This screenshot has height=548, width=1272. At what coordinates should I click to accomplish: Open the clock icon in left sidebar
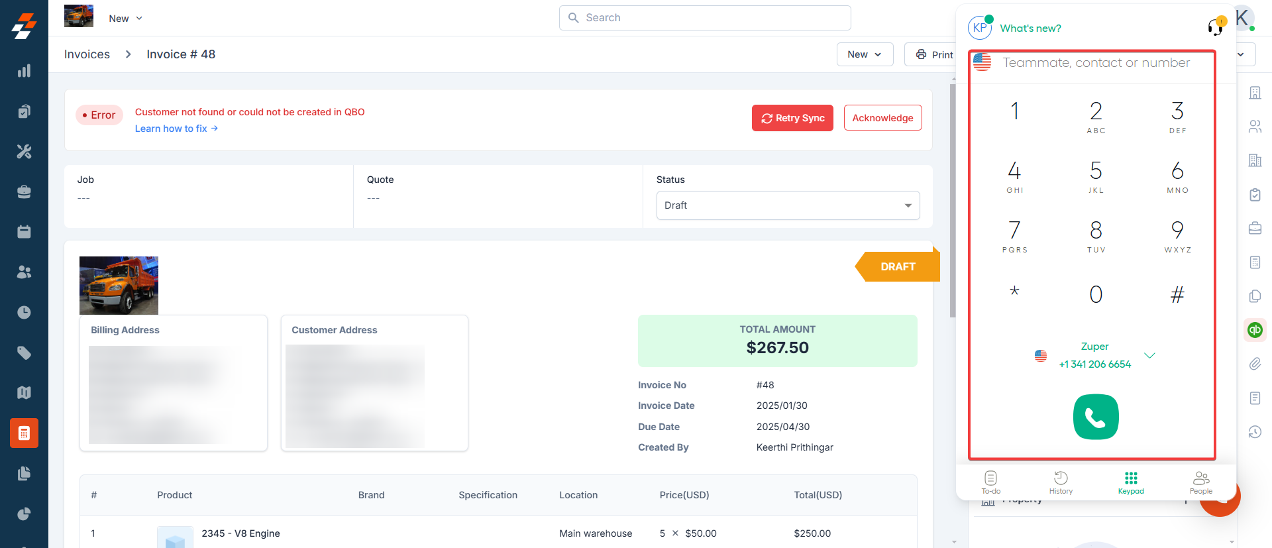coord(24,313)
